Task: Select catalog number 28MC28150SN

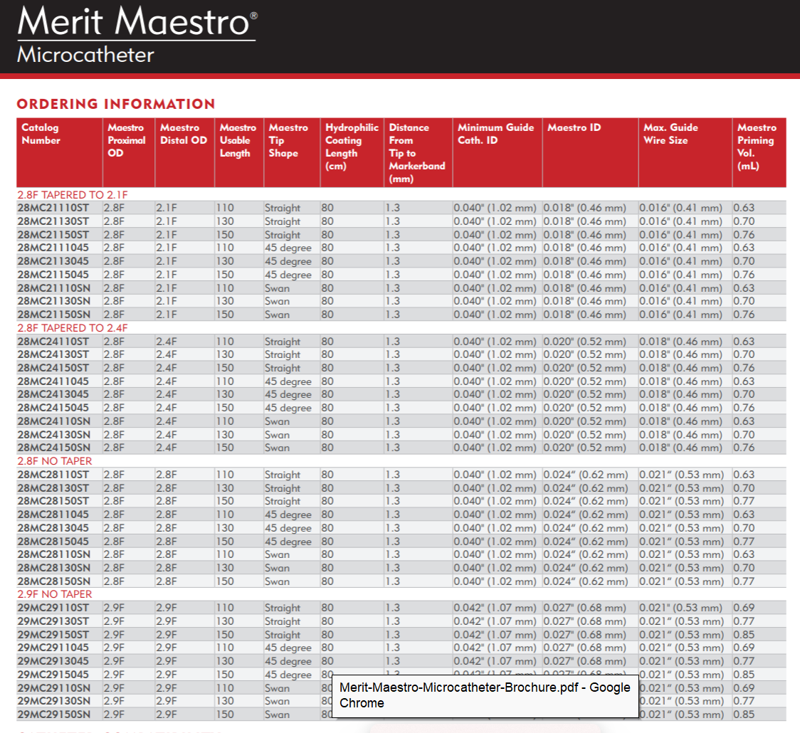Action: [x=53, y=581]
